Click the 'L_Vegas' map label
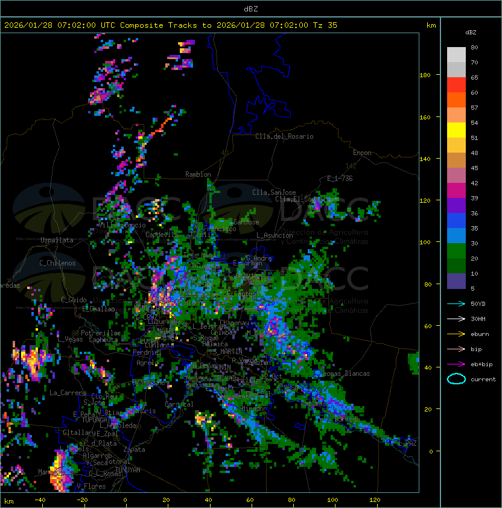 pos(70,339)
